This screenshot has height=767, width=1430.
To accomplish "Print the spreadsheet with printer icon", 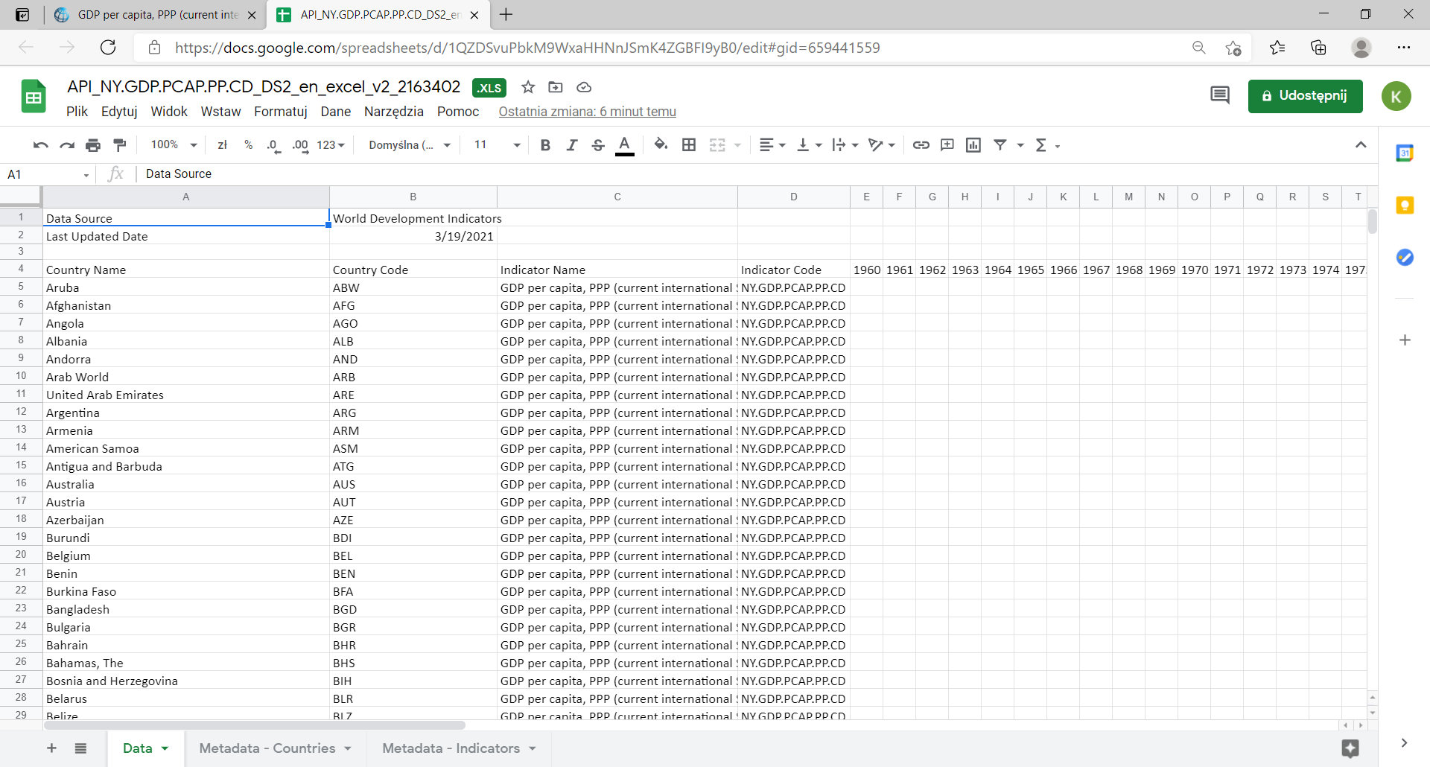I will click(92, 145).
